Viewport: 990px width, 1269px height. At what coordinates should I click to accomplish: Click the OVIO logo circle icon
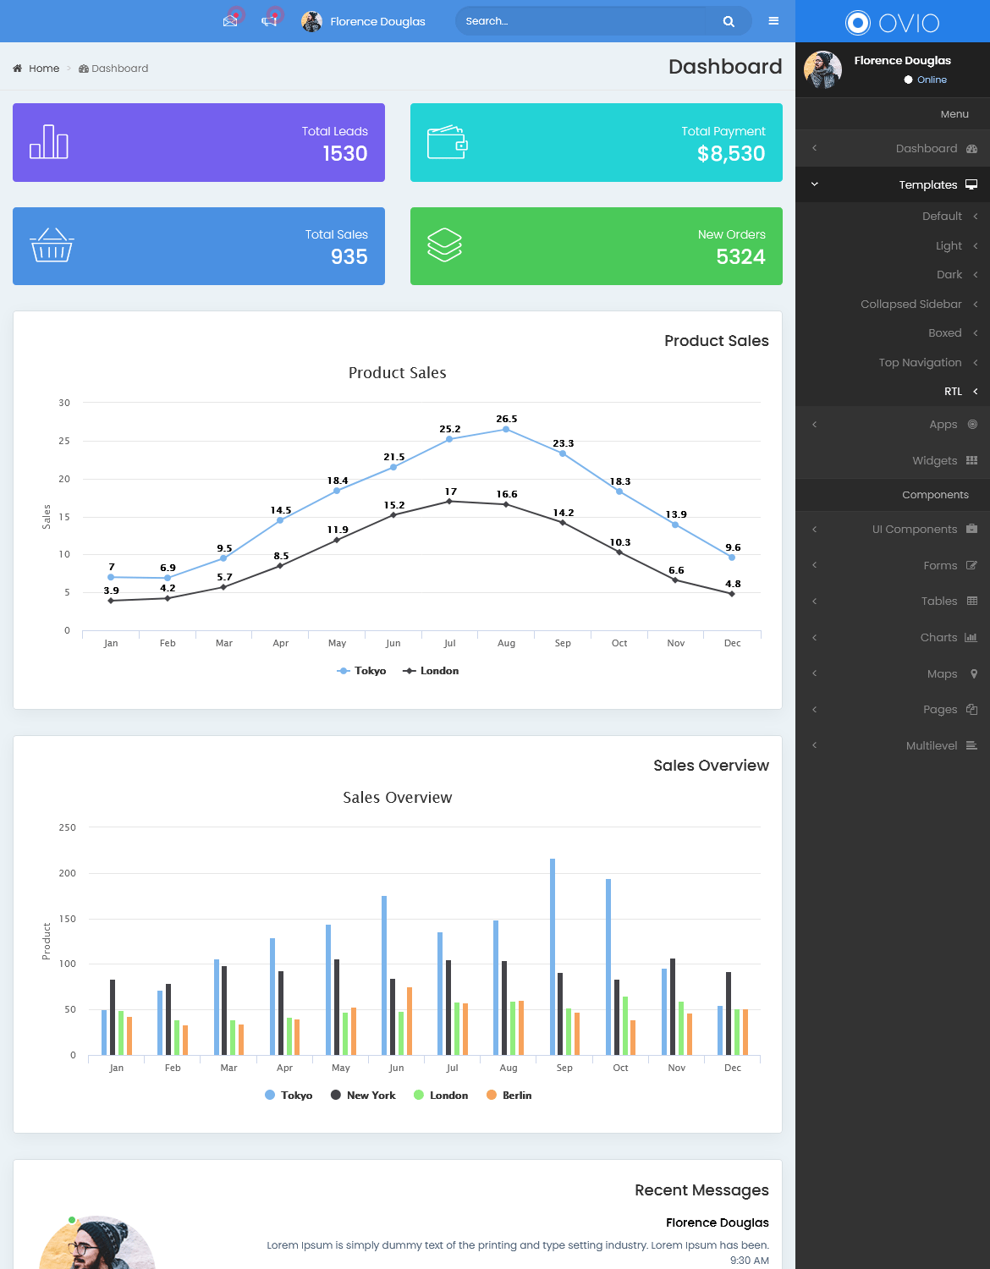pyautogui.click(x=858, y=23)
